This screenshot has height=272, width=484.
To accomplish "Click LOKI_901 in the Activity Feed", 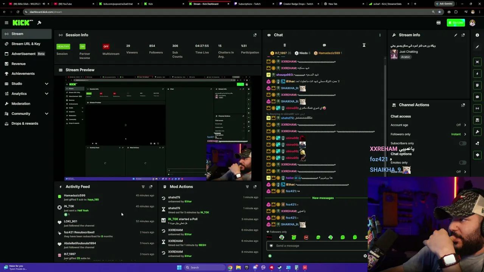I will coord(70,222).
